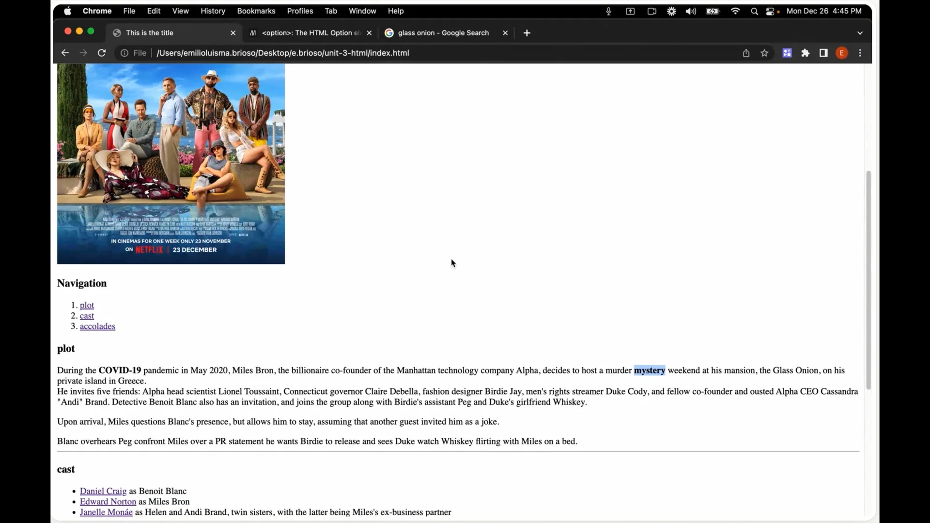Open the History menu

coord(213,11)
